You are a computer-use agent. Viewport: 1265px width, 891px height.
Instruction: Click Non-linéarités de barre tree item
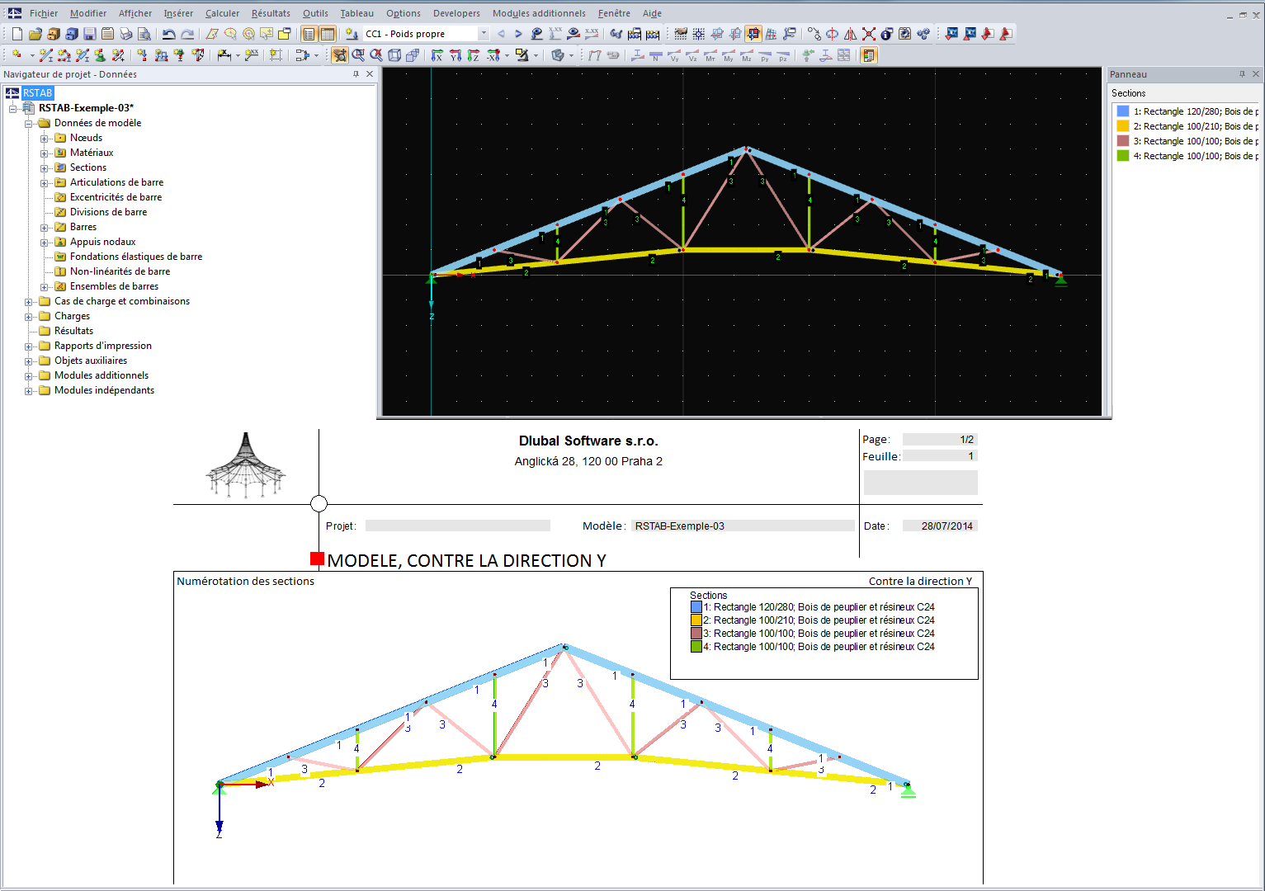pos(120,271)
